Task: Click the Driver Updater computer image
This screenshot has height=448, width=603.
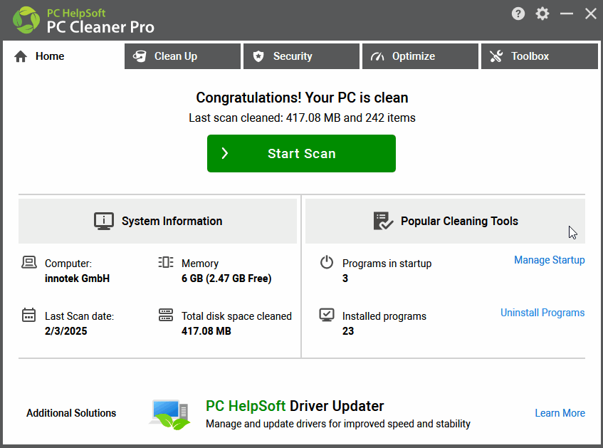Action: 170,415
